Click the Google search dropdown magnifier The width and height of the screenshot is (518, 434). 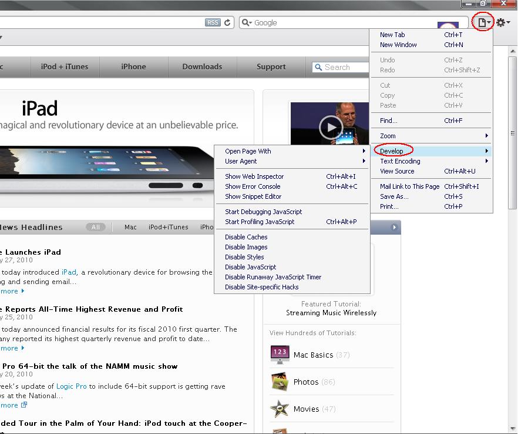tap(247, 22)
